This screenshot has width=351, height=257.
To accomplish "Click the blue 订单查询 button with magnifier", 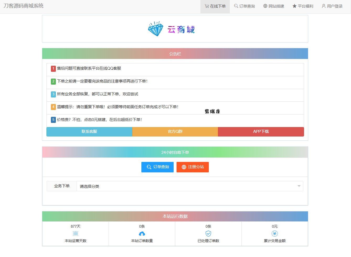I will point(157,167).
